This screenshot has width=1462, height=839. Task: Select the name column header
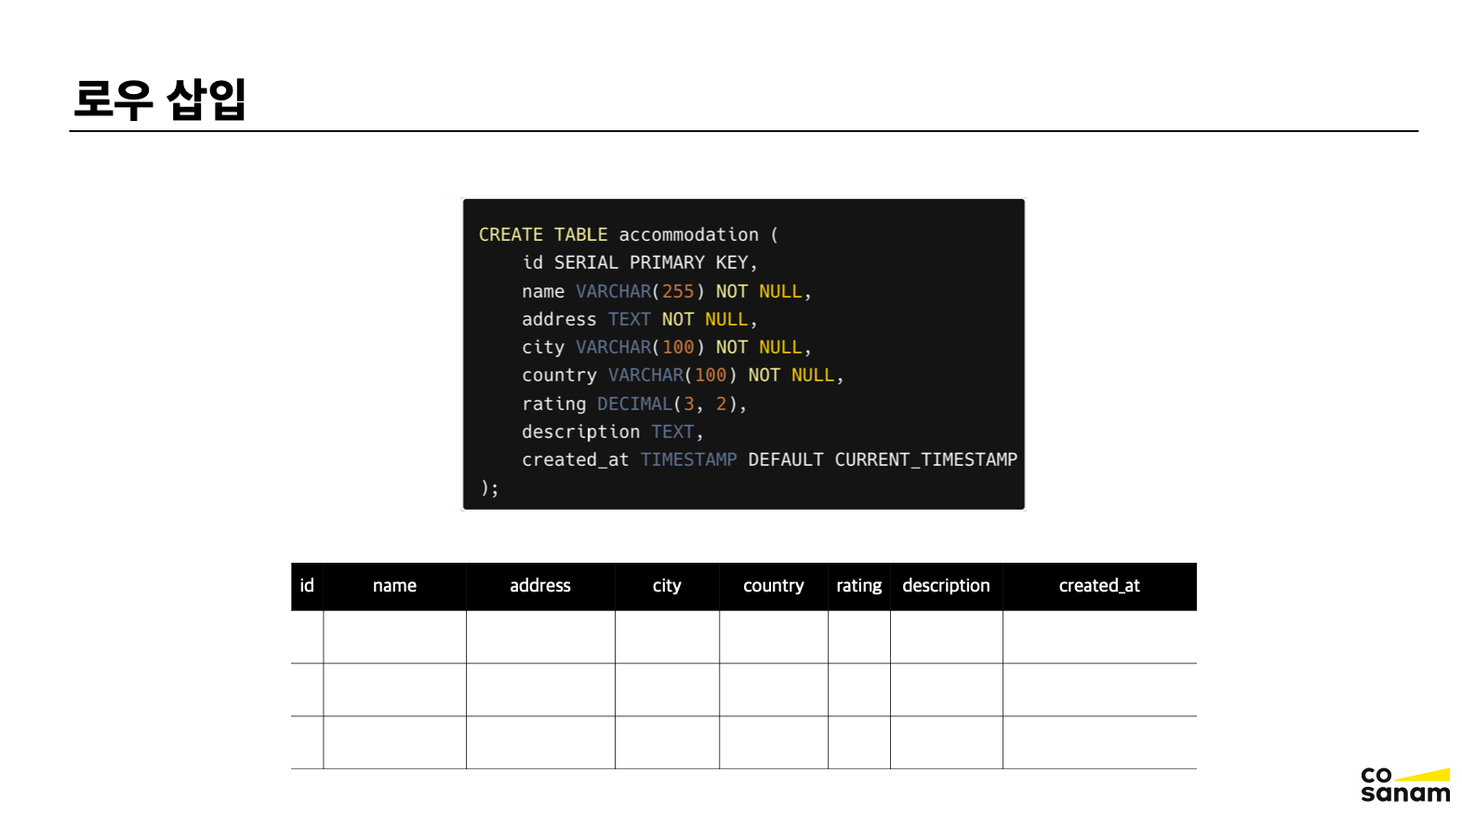point(394,586)
